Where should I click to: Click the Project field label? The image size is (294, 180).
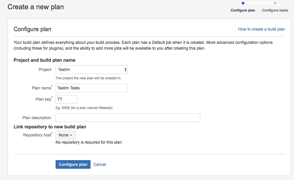45,70
